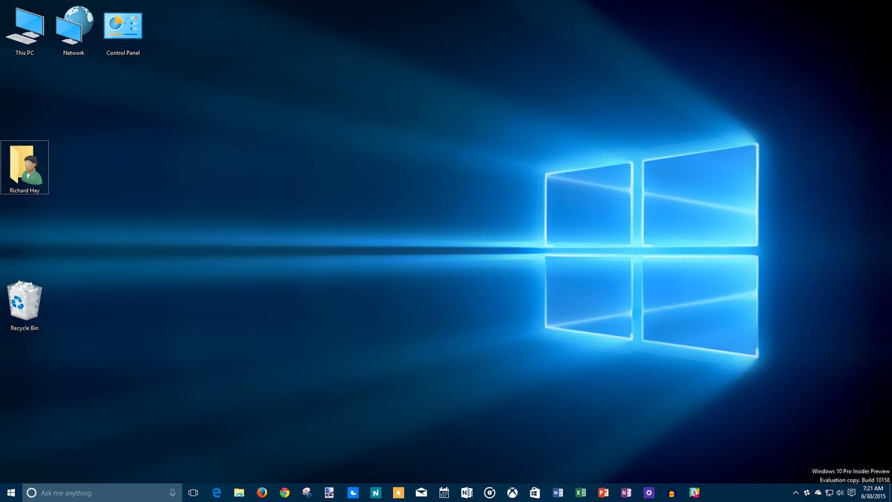The height and width of the screenshot is (502, 892).
Task: Open the Action Center
Action: pyautogui.click(x=852, y=493)
